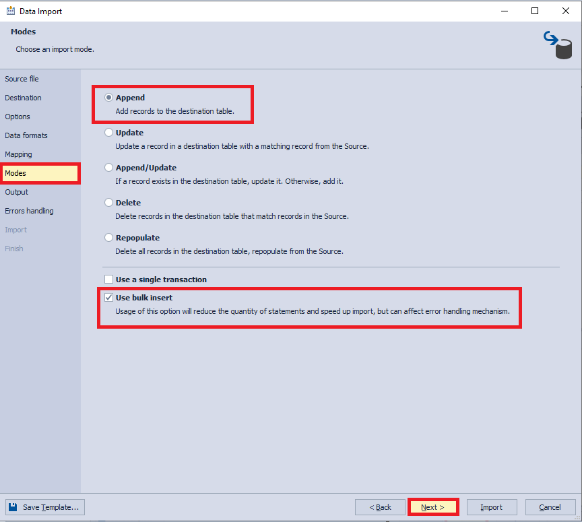The image size is (582, 522).
Task: Uncheck the Use bulk insert checkbox
Action: click(108, 298)
